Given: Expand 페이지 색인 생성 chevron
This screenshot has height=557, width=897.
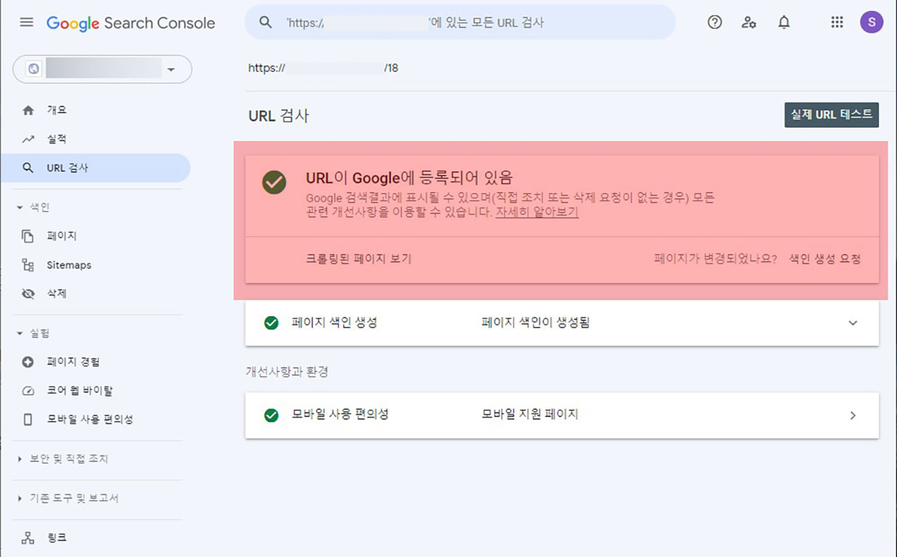Looking at the screenshot, I should (853, 323).
